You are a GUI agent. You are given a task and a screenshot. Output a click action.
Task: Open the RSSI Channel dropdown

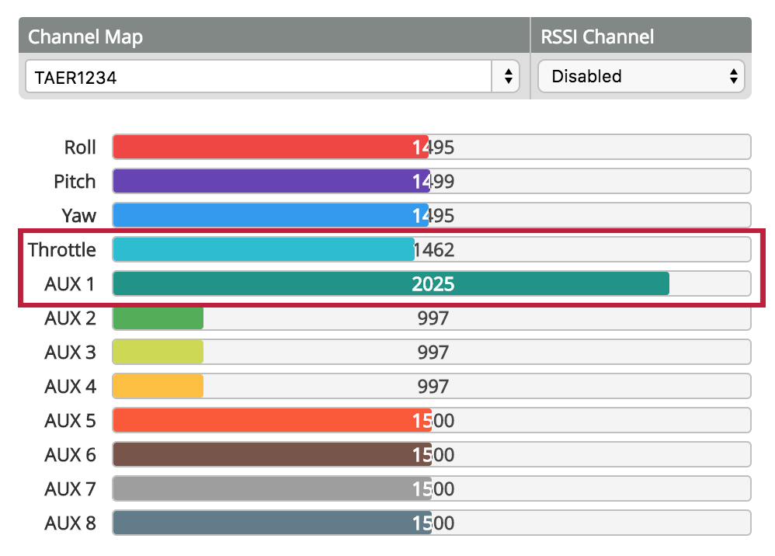coord(641,77)
